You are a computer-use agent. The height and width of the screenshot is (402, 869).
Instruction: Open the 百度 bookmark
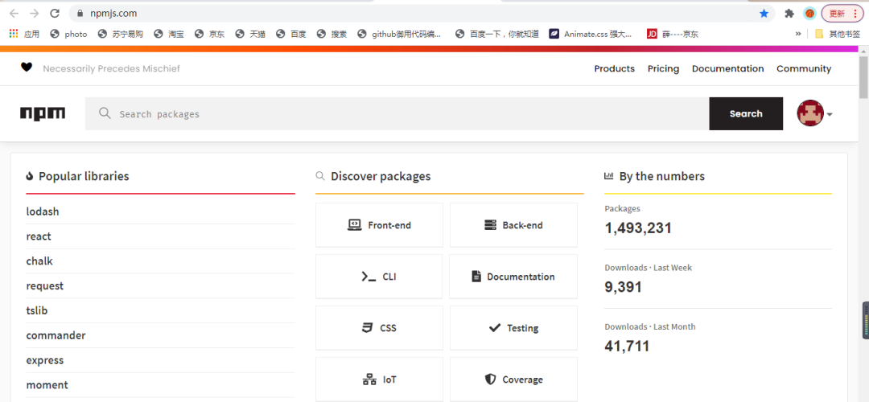tap(291, 34)
